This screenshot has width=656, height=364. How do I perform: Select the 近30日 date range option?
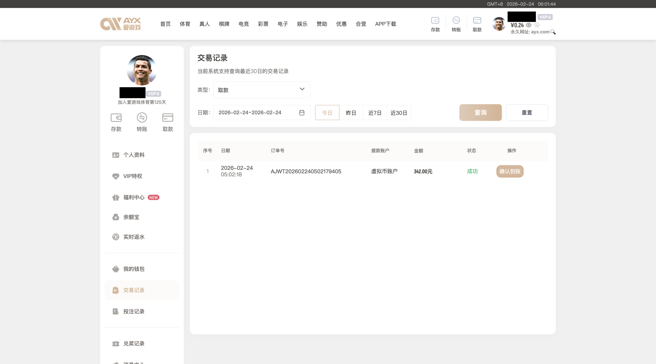click(x=399, y=113)
